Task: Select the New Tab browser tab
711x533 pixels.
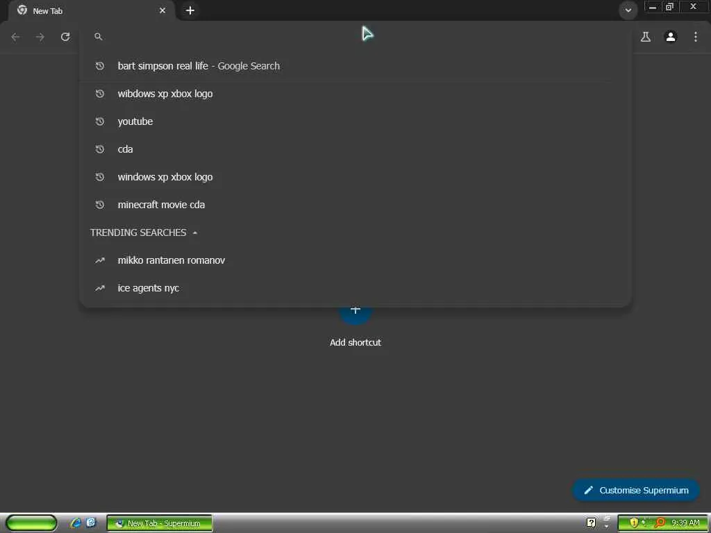Action: point(91,10)
